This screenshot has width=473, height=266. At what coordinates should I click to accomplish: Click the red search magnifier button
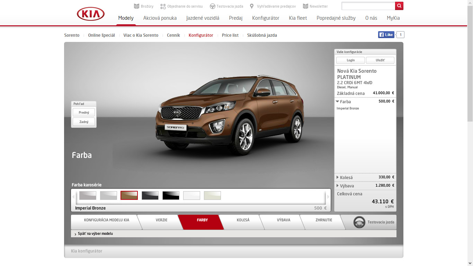coord(399,6)
